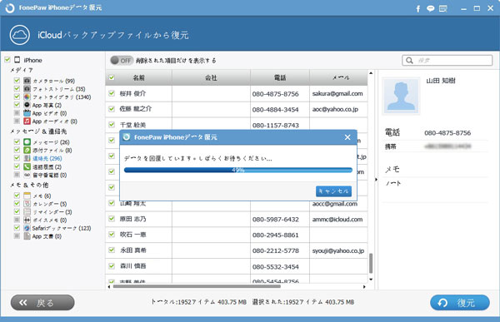This screenshot has height=322, width=500.
Task: Click the Photo Stream (フォトストリーム) icon
Action: point(27,88)
